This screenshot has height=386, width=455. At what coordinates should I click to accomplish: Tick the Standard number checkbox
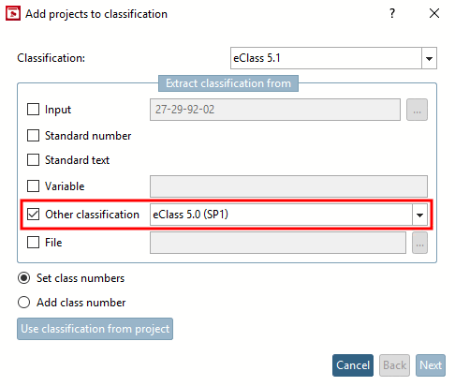[x=33, y=136]
